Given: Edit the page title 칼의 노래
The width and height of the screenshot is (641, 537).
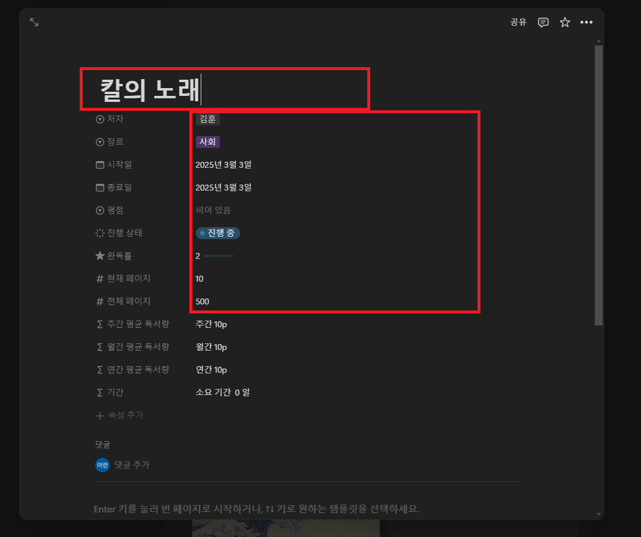Looking at the screenshot, I should click(x=150, y=89).
